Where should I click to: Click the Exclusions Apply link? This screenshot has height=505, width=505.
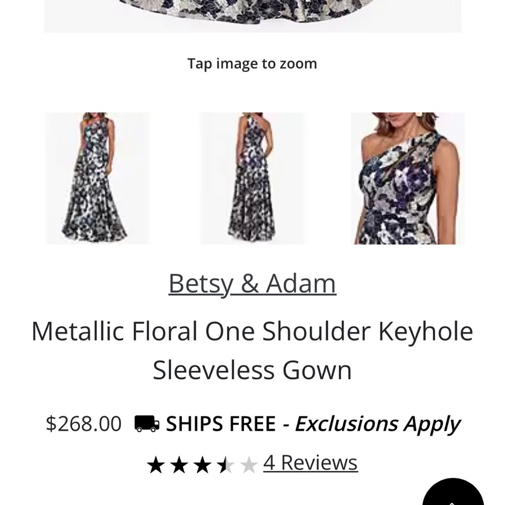point(379,424)
